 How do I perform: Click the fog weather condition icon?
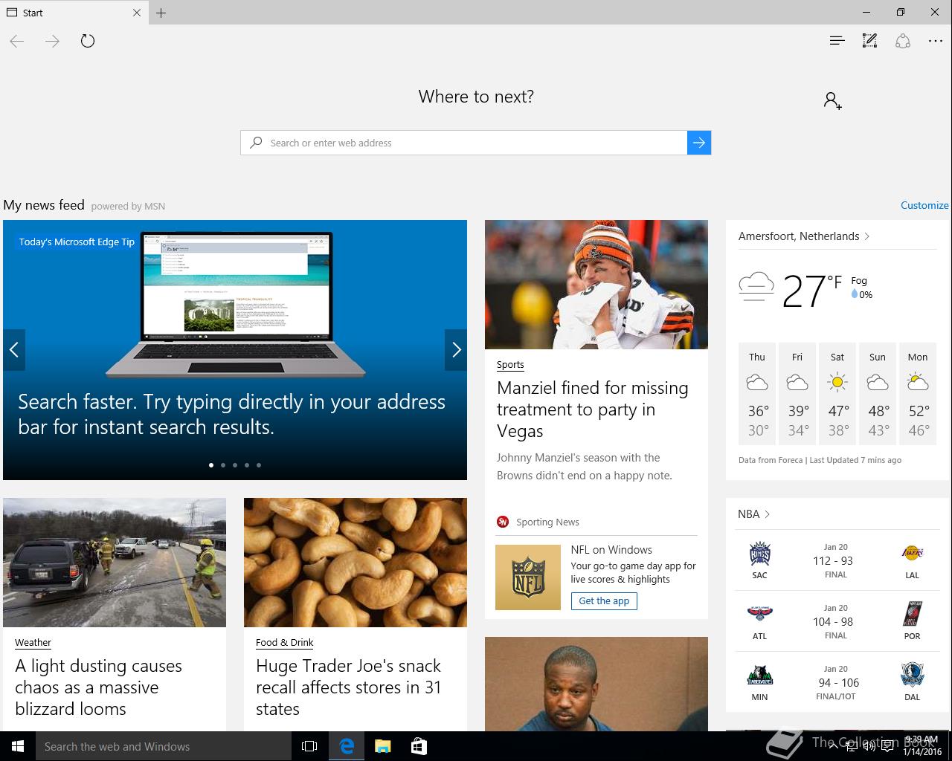point(756,287)
